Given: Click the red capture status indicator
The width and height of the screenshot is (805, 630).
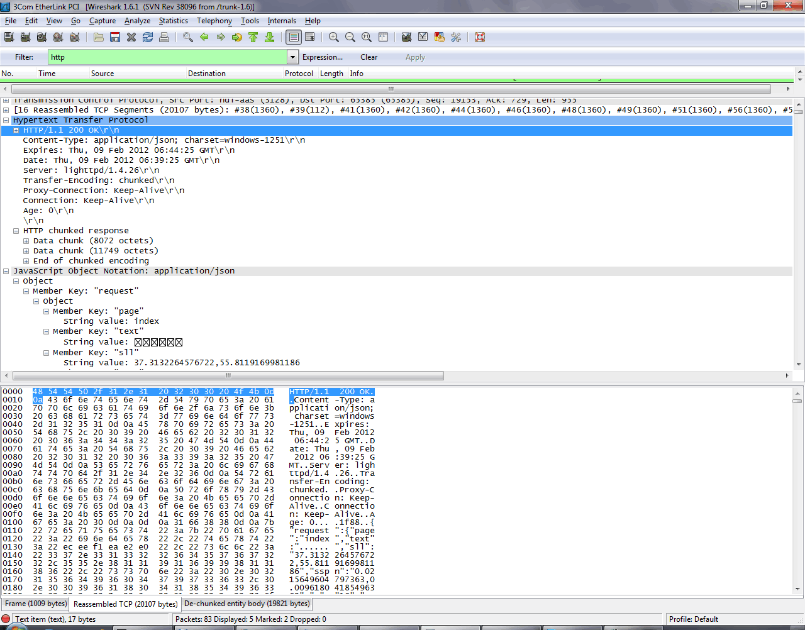Looking at the screenshot, I should (6, 619).
